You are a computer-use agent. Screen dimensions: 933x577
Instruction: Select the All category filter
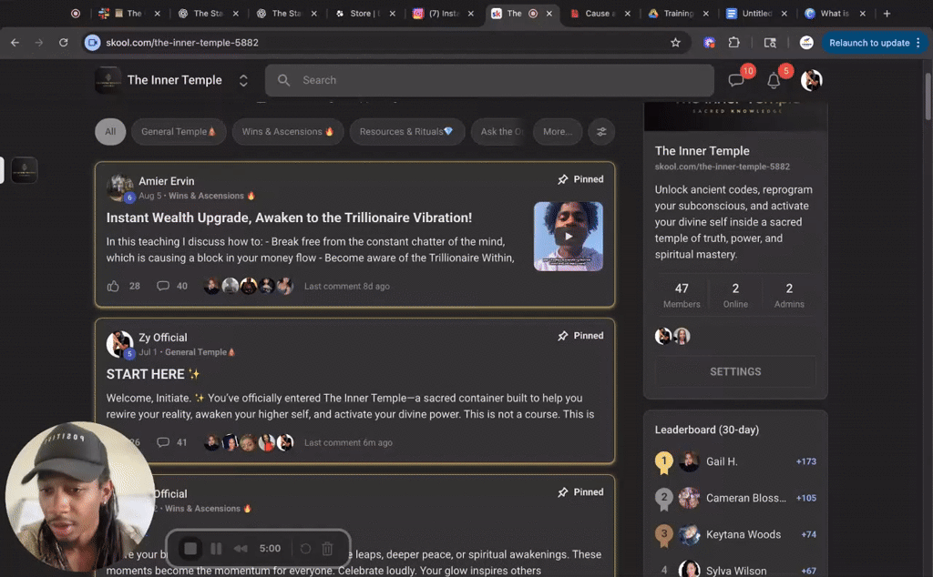click(x=110, y=132)
